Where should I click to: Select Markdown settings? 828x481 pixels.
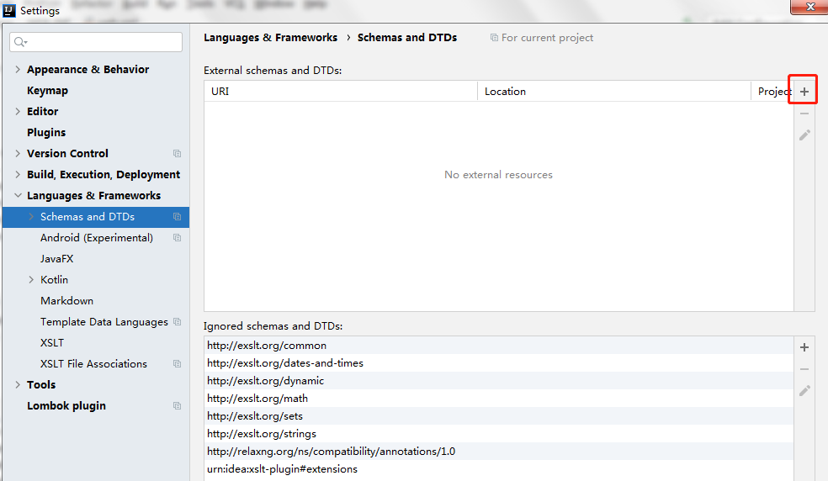coord(67,301)
